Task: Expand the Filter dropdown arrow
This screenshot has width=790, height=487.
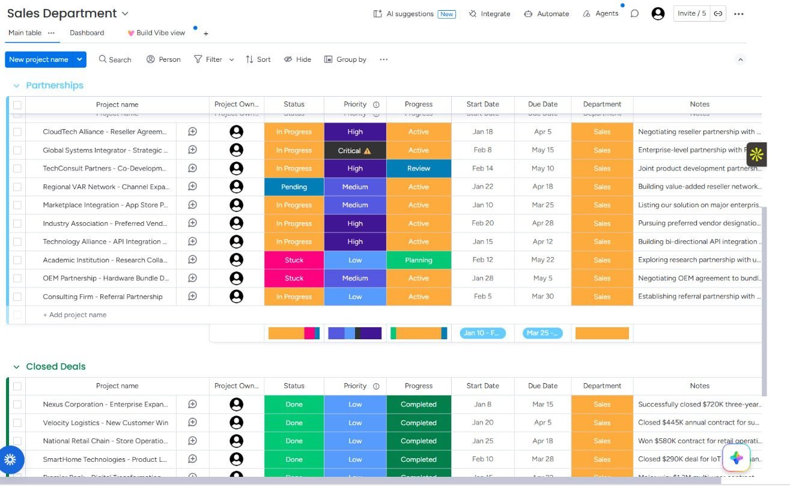Action: tap(231, 59)
